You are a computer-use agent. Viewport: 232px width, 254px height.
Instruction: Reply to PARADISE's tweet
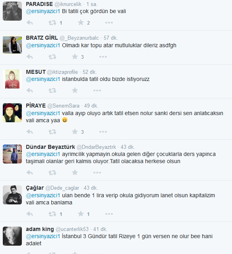[x=30, y=23]
